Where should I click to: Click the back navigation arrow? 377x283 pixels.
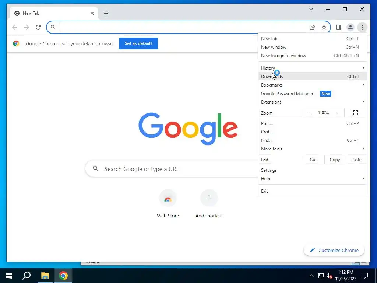point(15,27)
